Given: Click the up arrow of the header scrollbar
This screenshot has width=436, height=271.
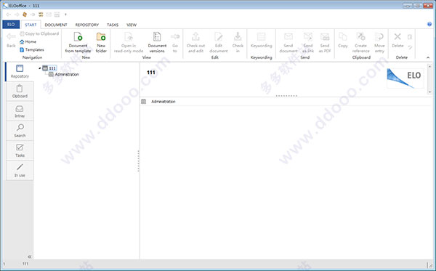Looking at the screenshot, I should 429,66.
